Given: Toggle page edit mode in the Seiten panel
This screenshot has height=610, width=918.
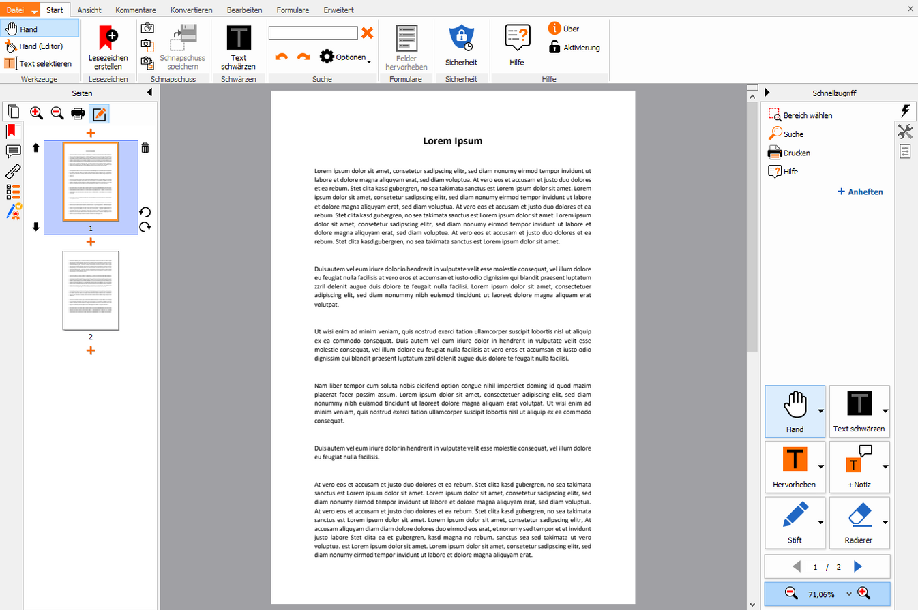Looking at the screenshot, I should [99, 114].
